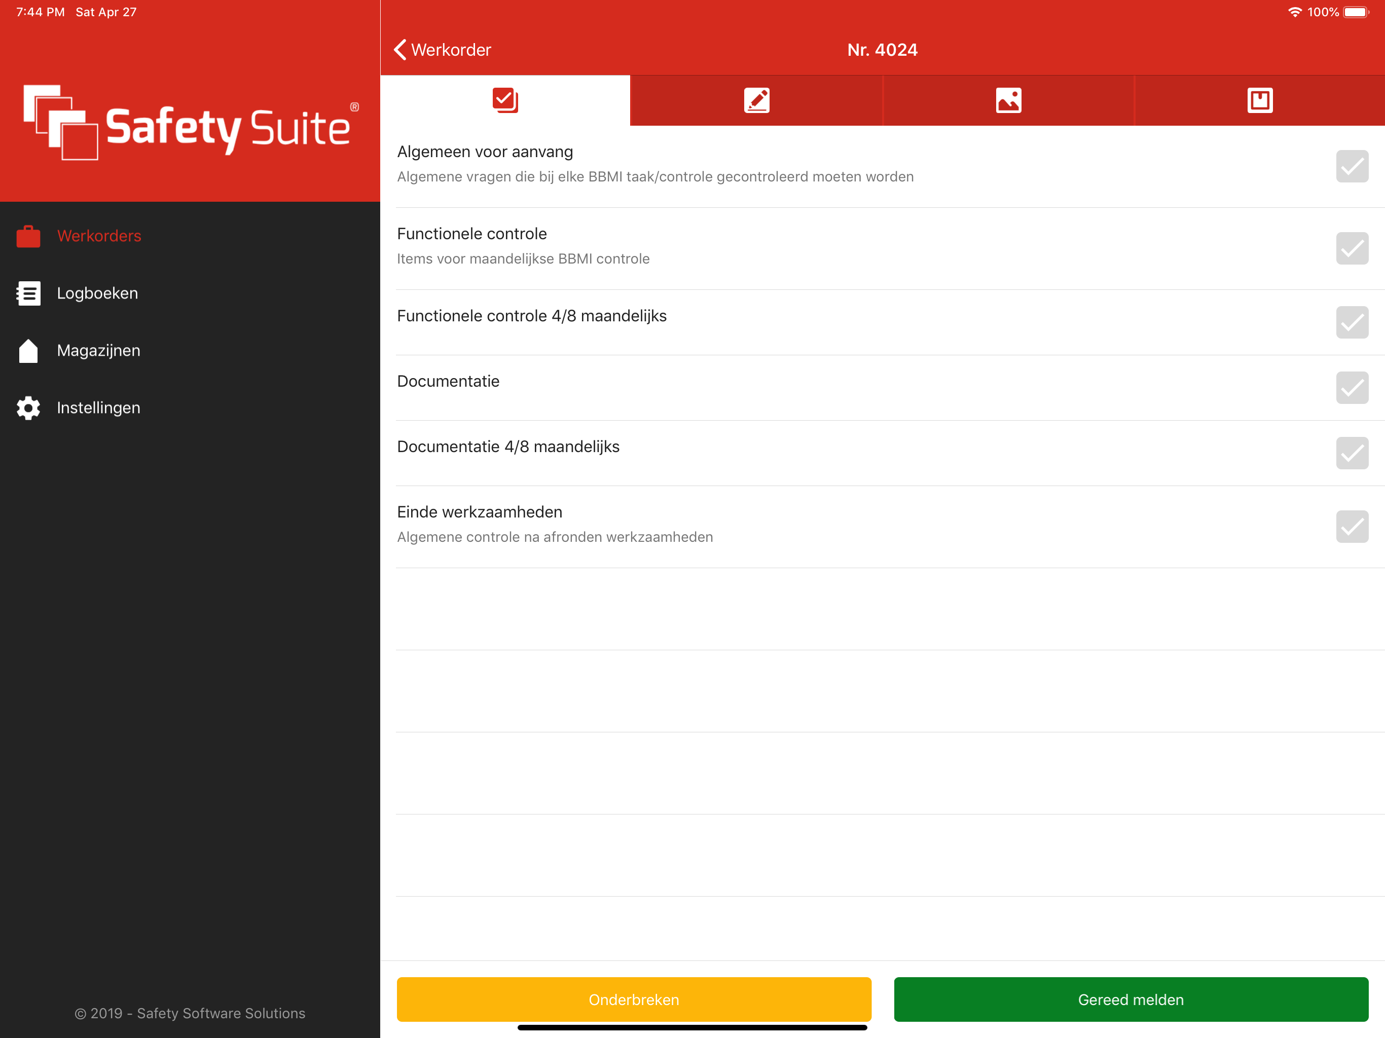Image resolution: width=1385 pixels, height=1038 pixels.
Task: Click the Safety Suite logo
Action: click(191, 123)
